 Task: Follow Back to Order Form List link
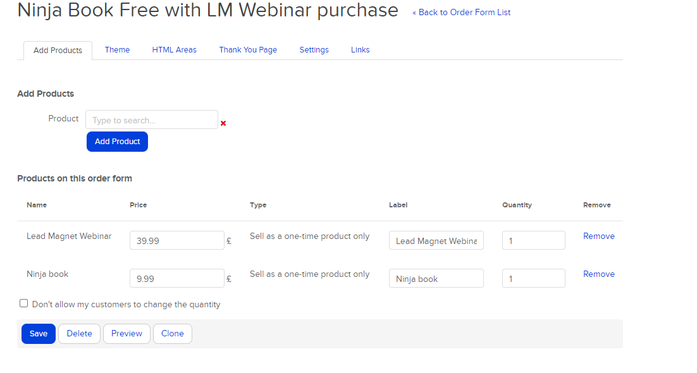coord(462,13)
